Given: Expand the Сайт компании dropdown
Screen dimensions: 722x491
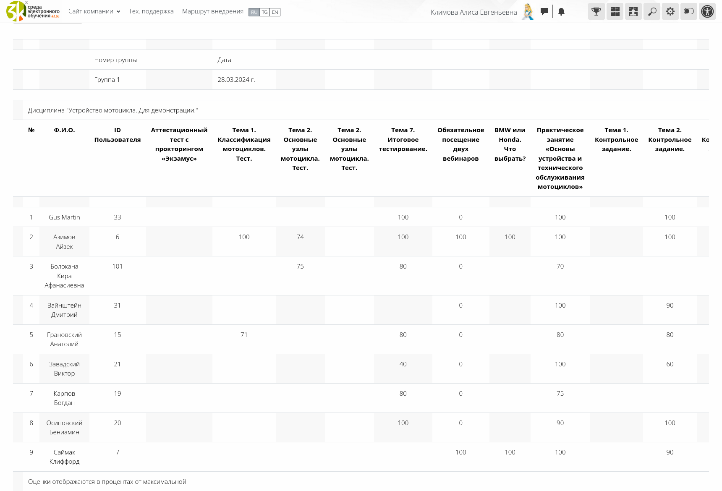Looking at the screenshot, I should [x=94, y=11].
